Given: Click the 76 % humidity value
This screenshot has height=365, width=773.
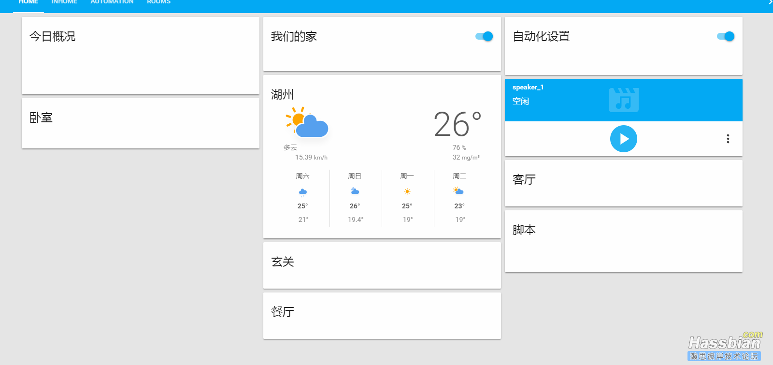Looking at the screenshot, I should click(x=459, y=148).
